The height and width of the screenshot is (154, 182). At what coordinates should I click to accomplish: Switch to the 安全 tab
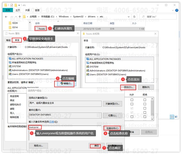(x=17, y=40)
